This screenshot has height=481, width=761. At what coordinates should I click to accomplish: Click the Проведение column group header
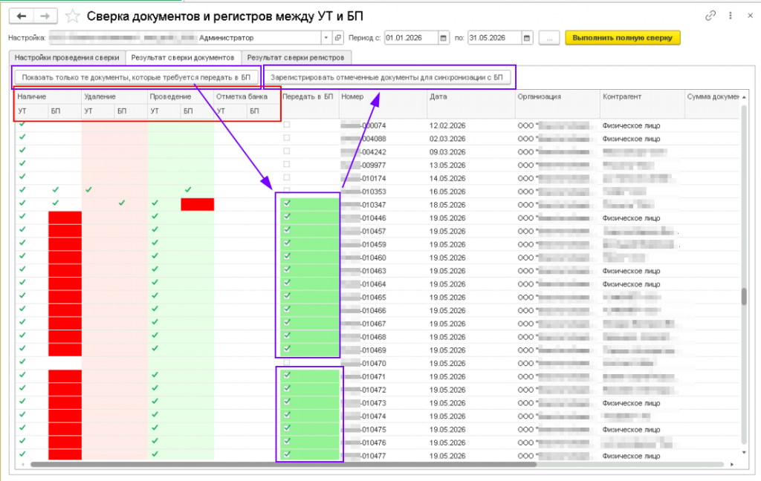coord(181,97)
